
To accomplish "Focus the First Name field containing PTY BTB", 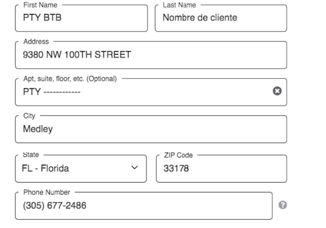I will pyautogui.click(x=81, y=18).
